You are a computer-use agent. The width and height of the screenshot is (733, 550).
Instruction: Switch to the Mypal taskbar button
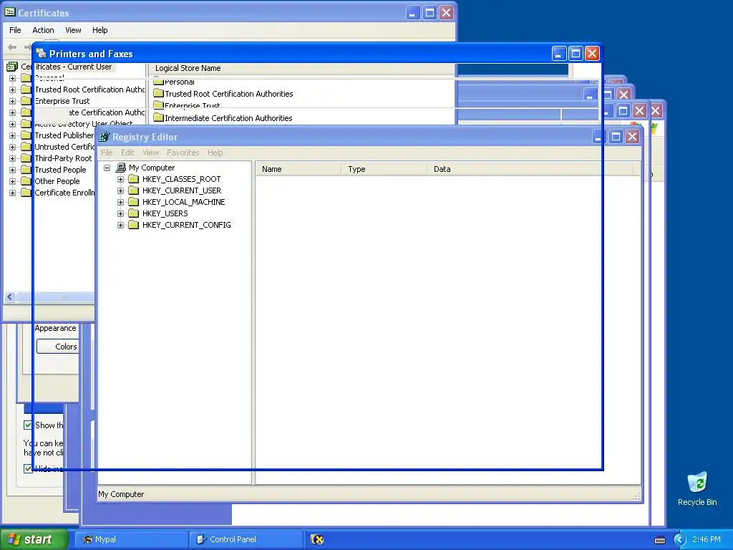132,539
